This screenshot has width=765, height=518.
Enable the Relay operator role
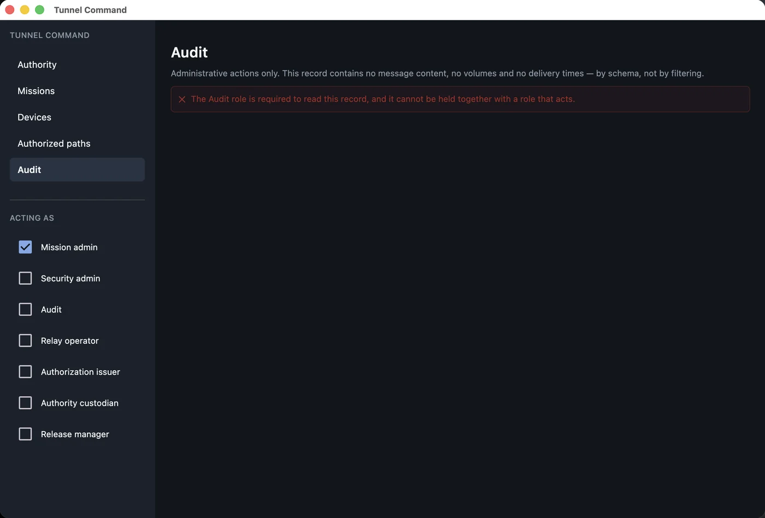(25, 340)
